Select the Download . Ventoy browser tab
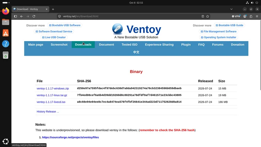 [x=31, y=9]
